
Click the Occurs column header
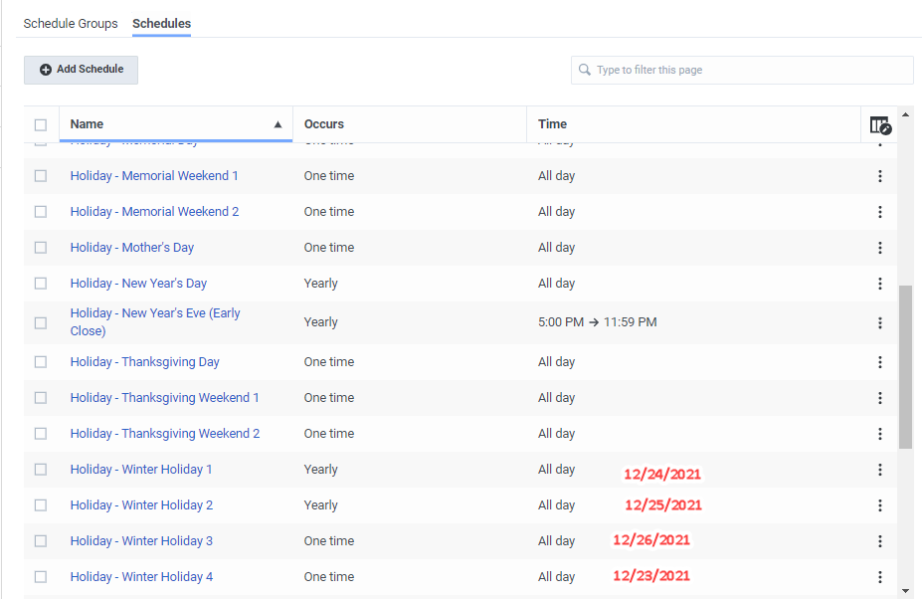pyautogui.click(x=409, y=124)
